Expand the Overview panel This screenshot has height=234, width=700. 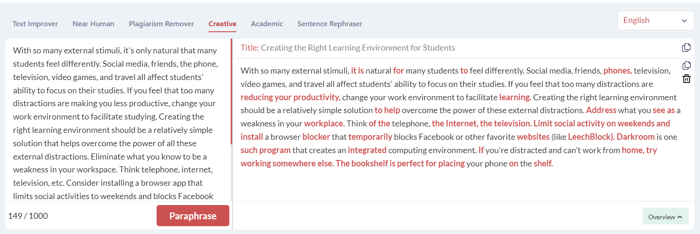665,217
